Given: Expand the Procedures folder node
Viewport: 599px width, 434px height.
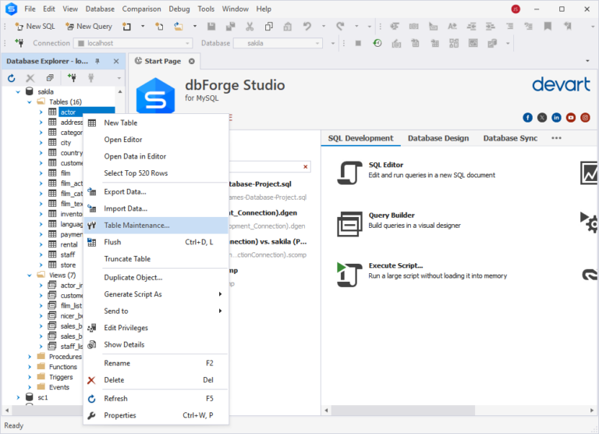Looking at the screenshot, I should tap(30, 357).
